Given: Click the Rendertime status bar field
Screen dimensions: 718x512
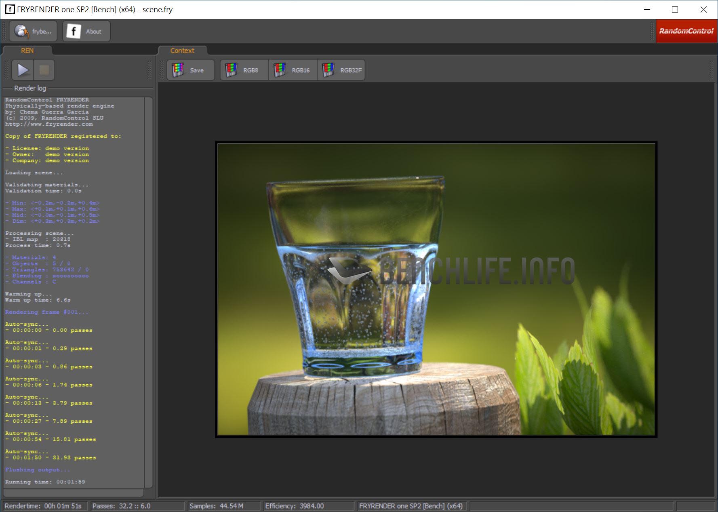Looking at the screenshot, I should 43,506.
